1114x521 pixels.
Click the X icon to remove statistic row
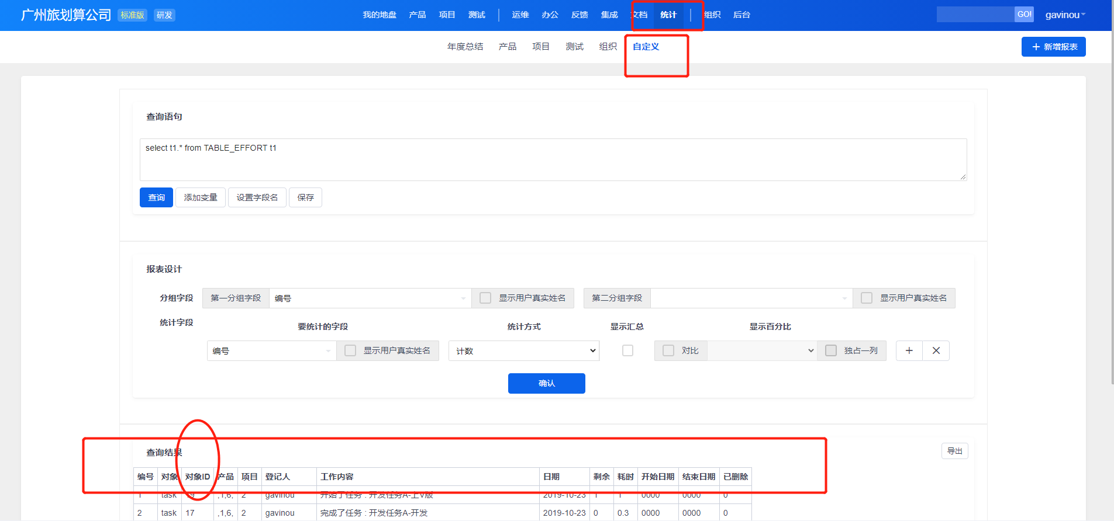(x=936, y=350)
